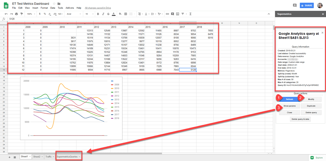Format as percent icon

click(45, 14)
